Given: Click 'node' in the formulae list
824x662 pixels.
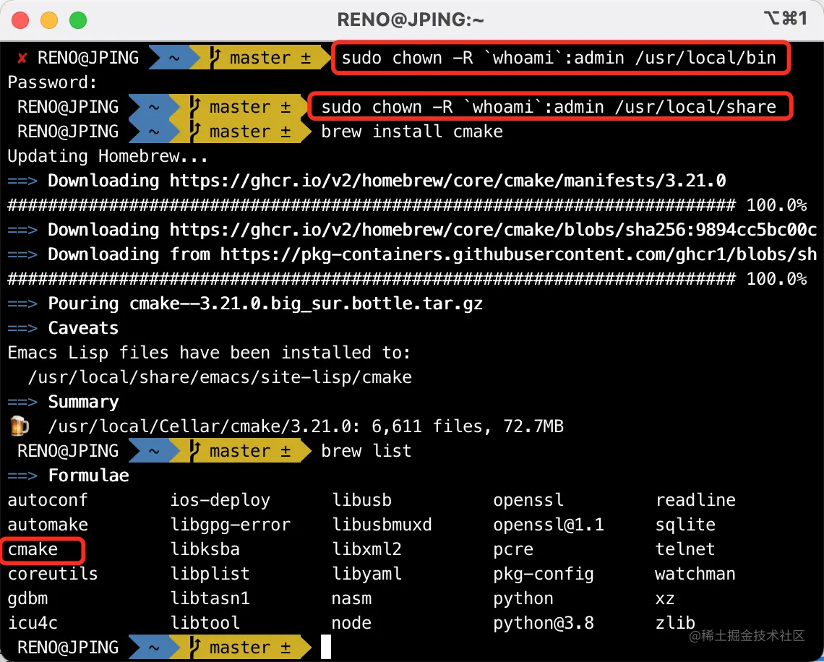Looking at the screenshot, I should [351, 623].
